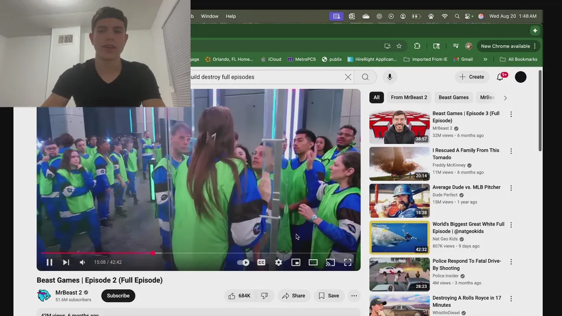Open the account avatar menu
Screen dimensions: 562x316
[521, 77]
